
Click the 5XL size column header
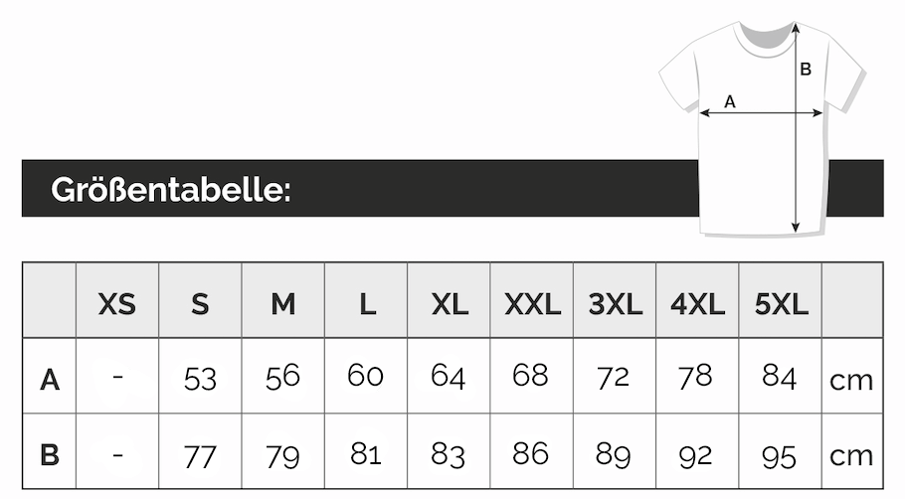click(781, 304)
